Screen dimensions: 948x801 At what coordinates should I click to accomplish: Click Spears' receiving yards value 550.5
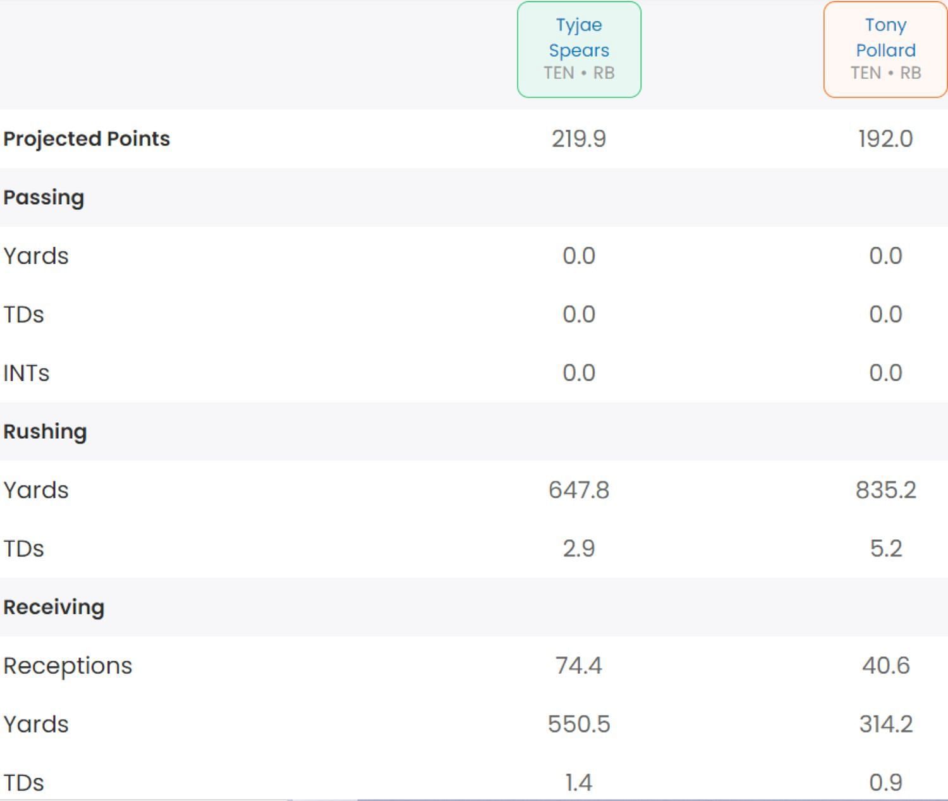(579, 725)
